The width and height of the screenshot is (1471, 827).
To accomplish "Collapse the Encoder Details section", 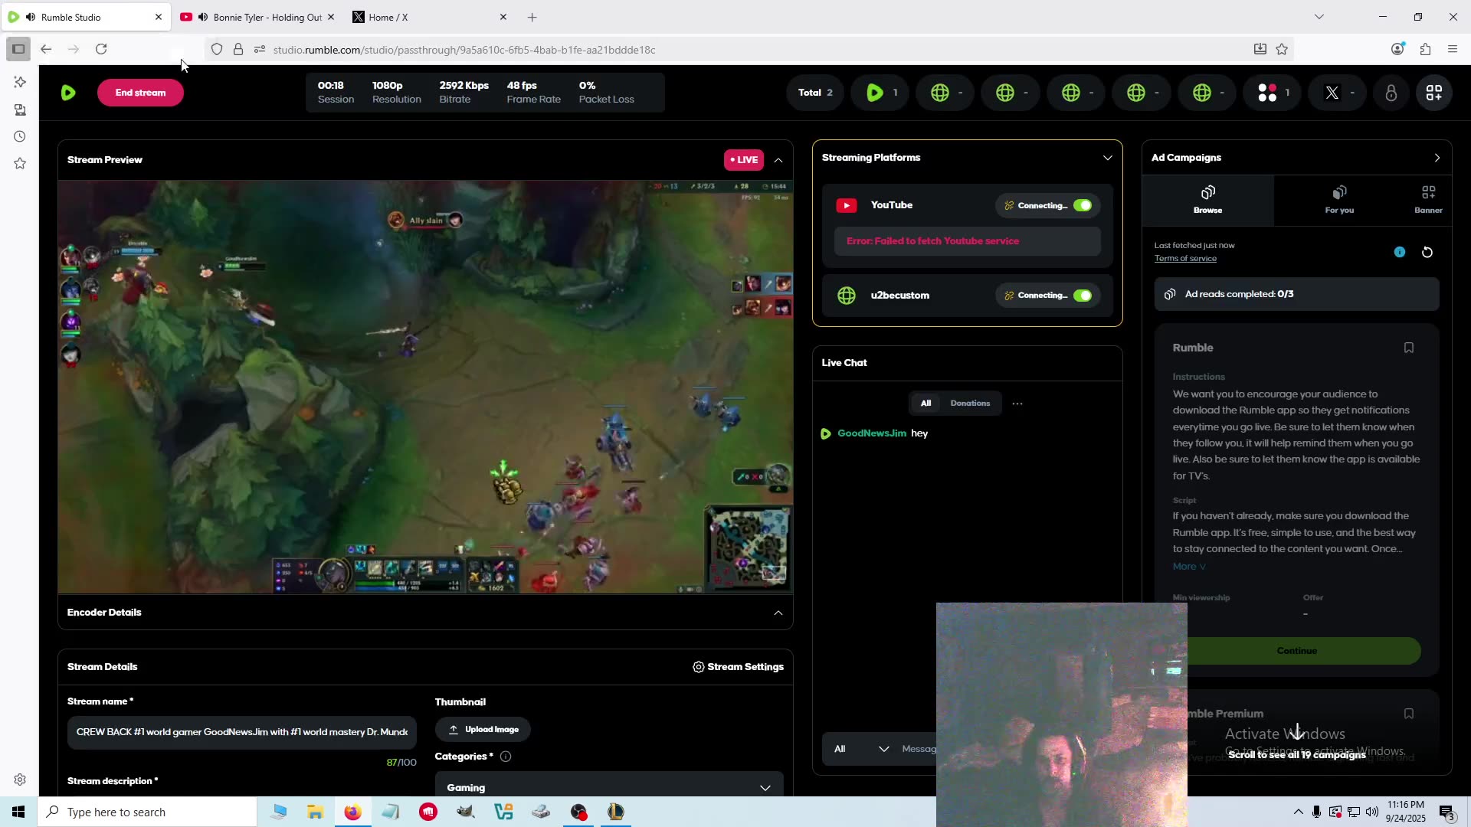I will click(778, 613).
